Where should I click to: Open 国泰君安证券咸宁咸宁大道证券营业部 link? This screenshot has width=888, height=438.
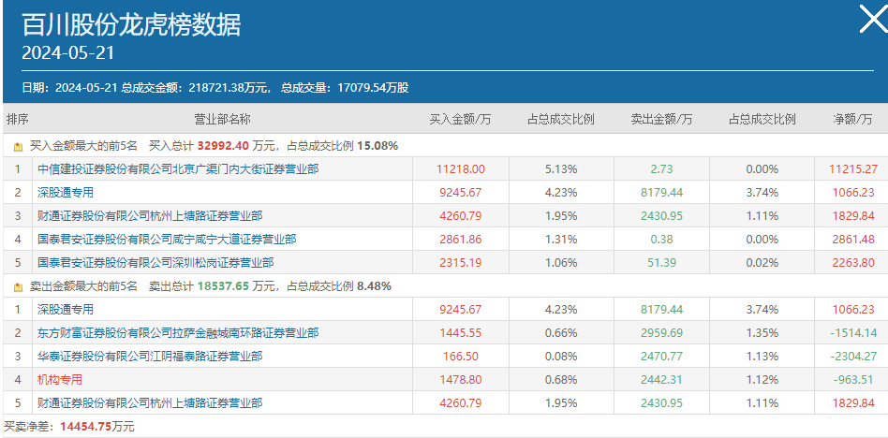click(x=167, y=240)
